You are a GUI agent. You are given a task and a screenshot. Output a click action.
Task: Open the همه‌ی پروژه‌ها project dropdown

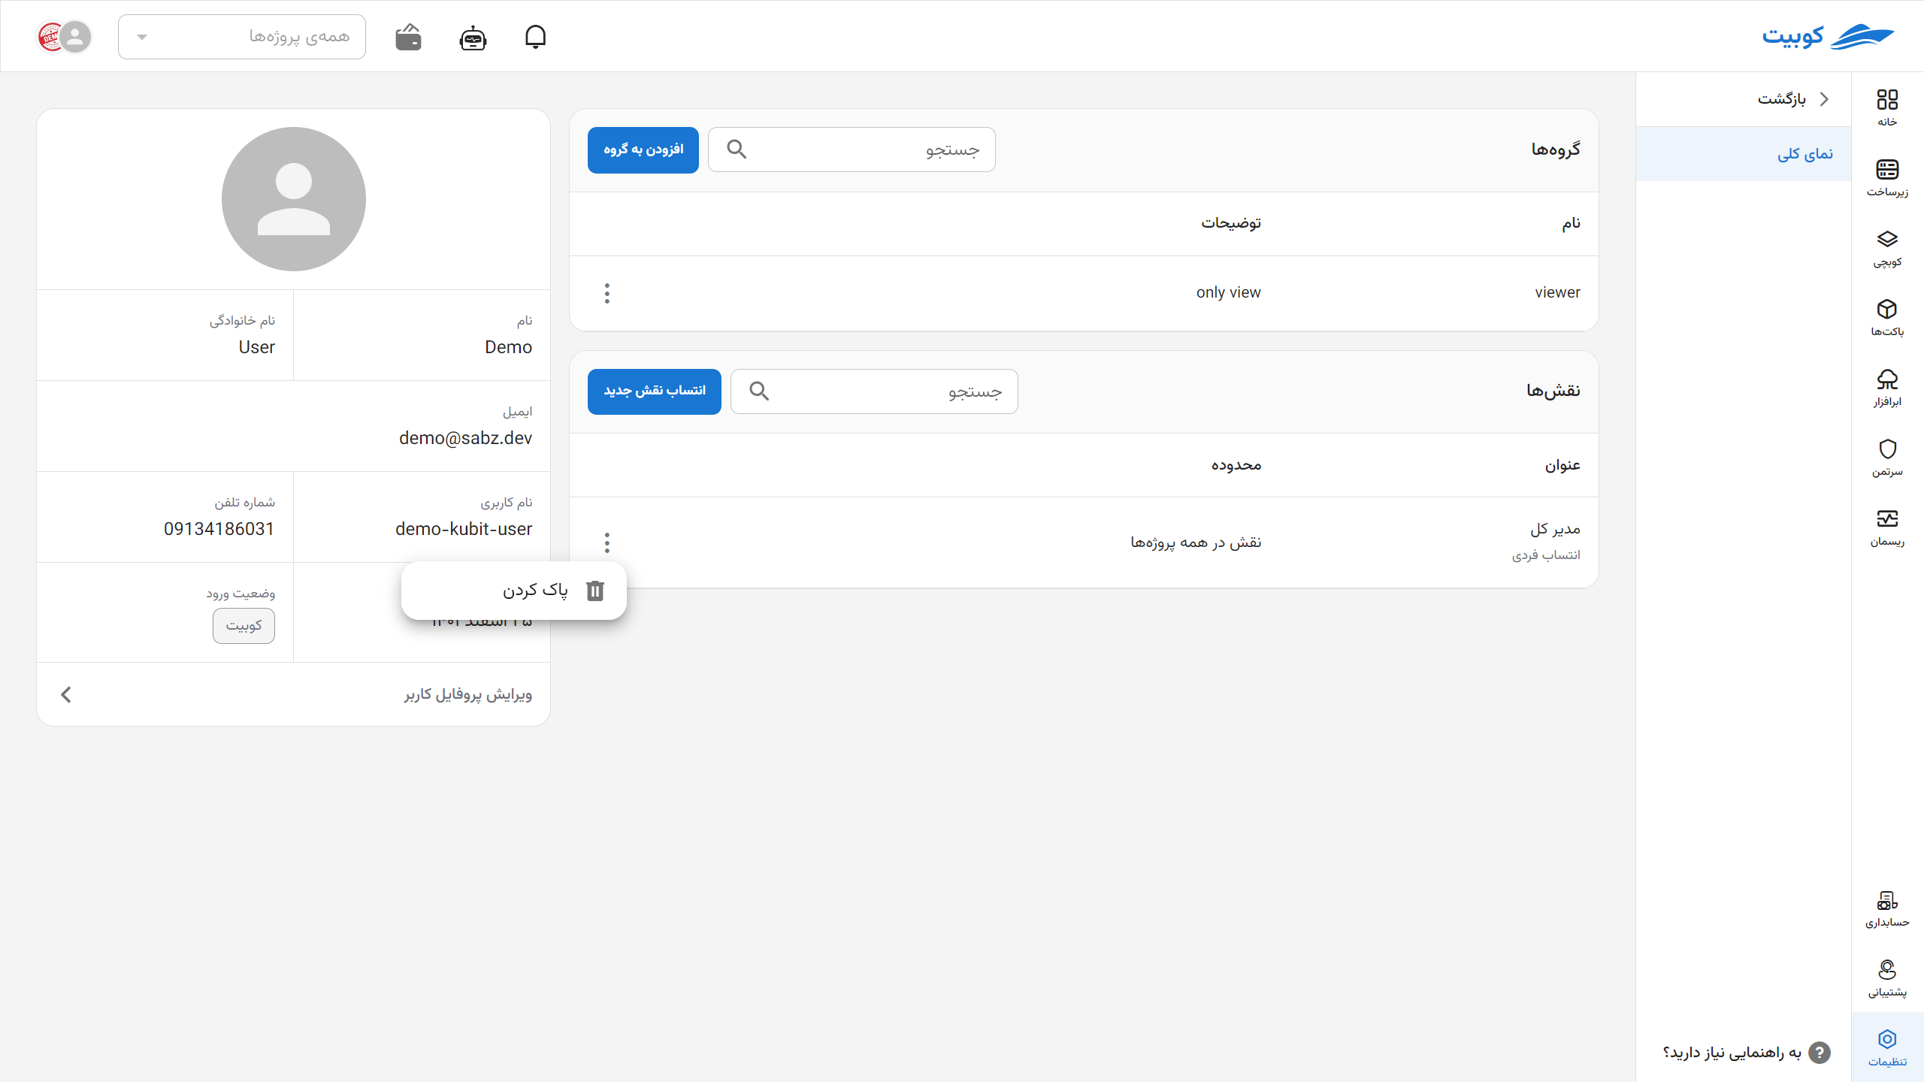[242, 37]
